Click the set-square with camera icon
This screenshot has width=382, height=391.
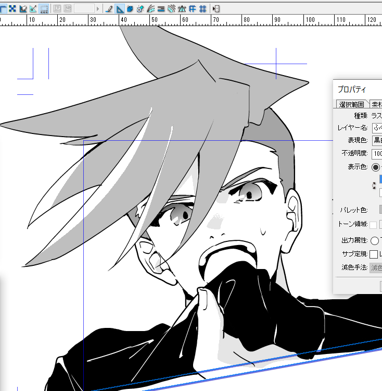(23, 9)
